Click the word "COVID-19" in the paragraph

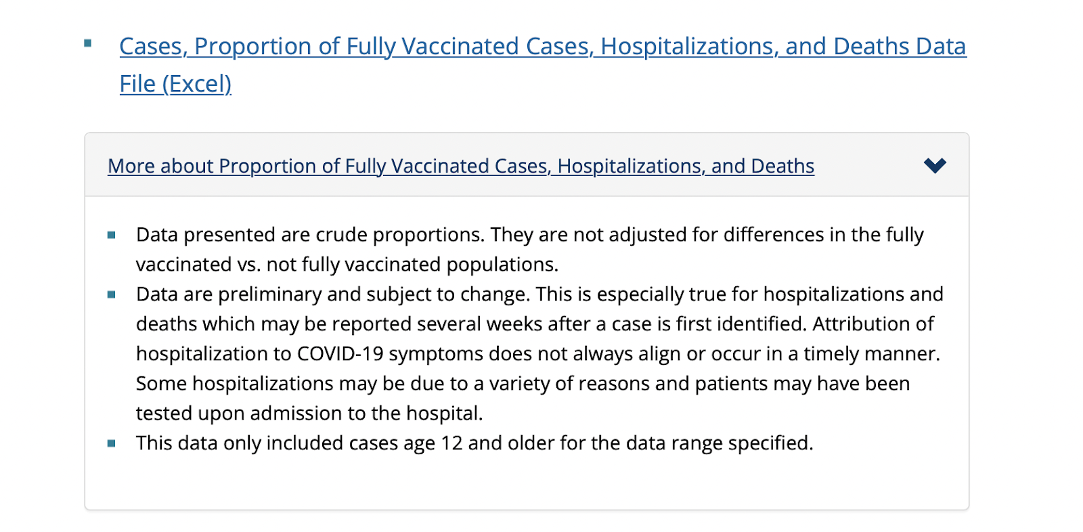point(340,354)
